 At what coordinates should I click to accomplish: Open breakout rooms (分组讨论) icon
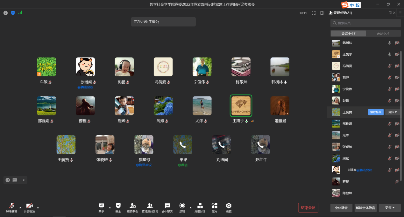pos(200,206)
